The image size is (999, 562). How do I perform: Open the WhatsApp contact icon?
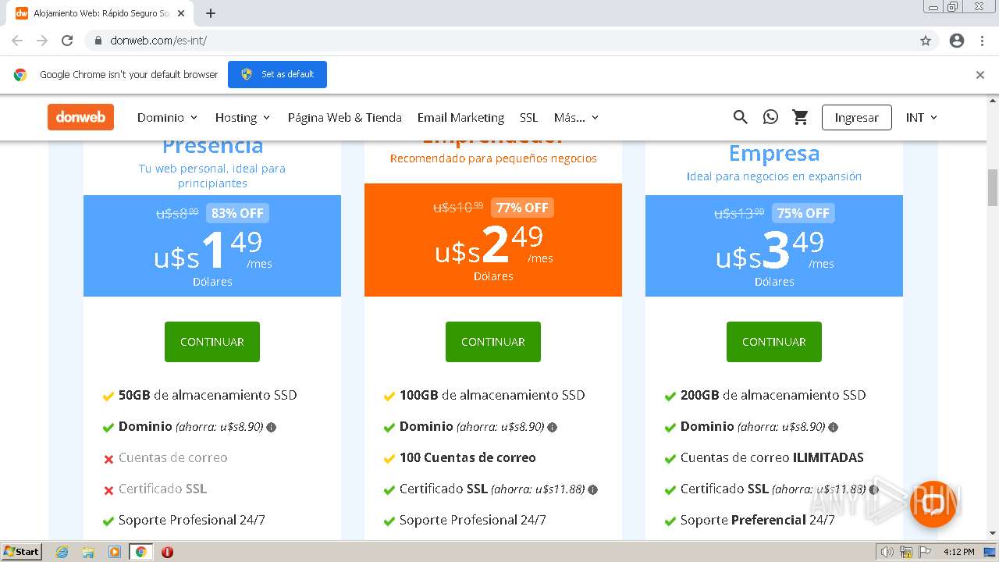coord(770,117)
